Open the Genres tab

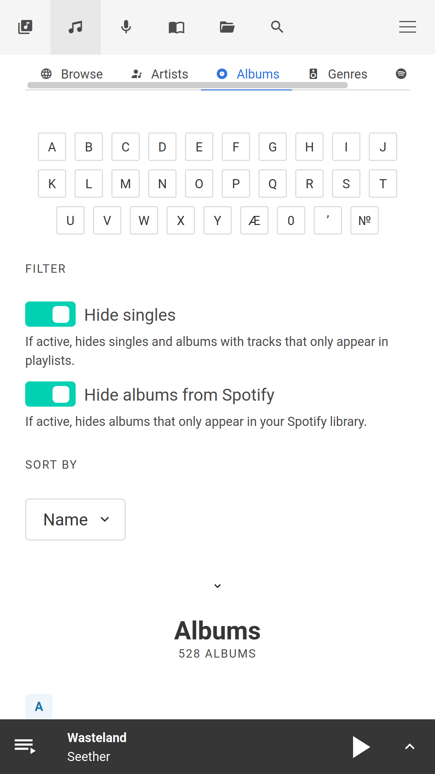347,74
